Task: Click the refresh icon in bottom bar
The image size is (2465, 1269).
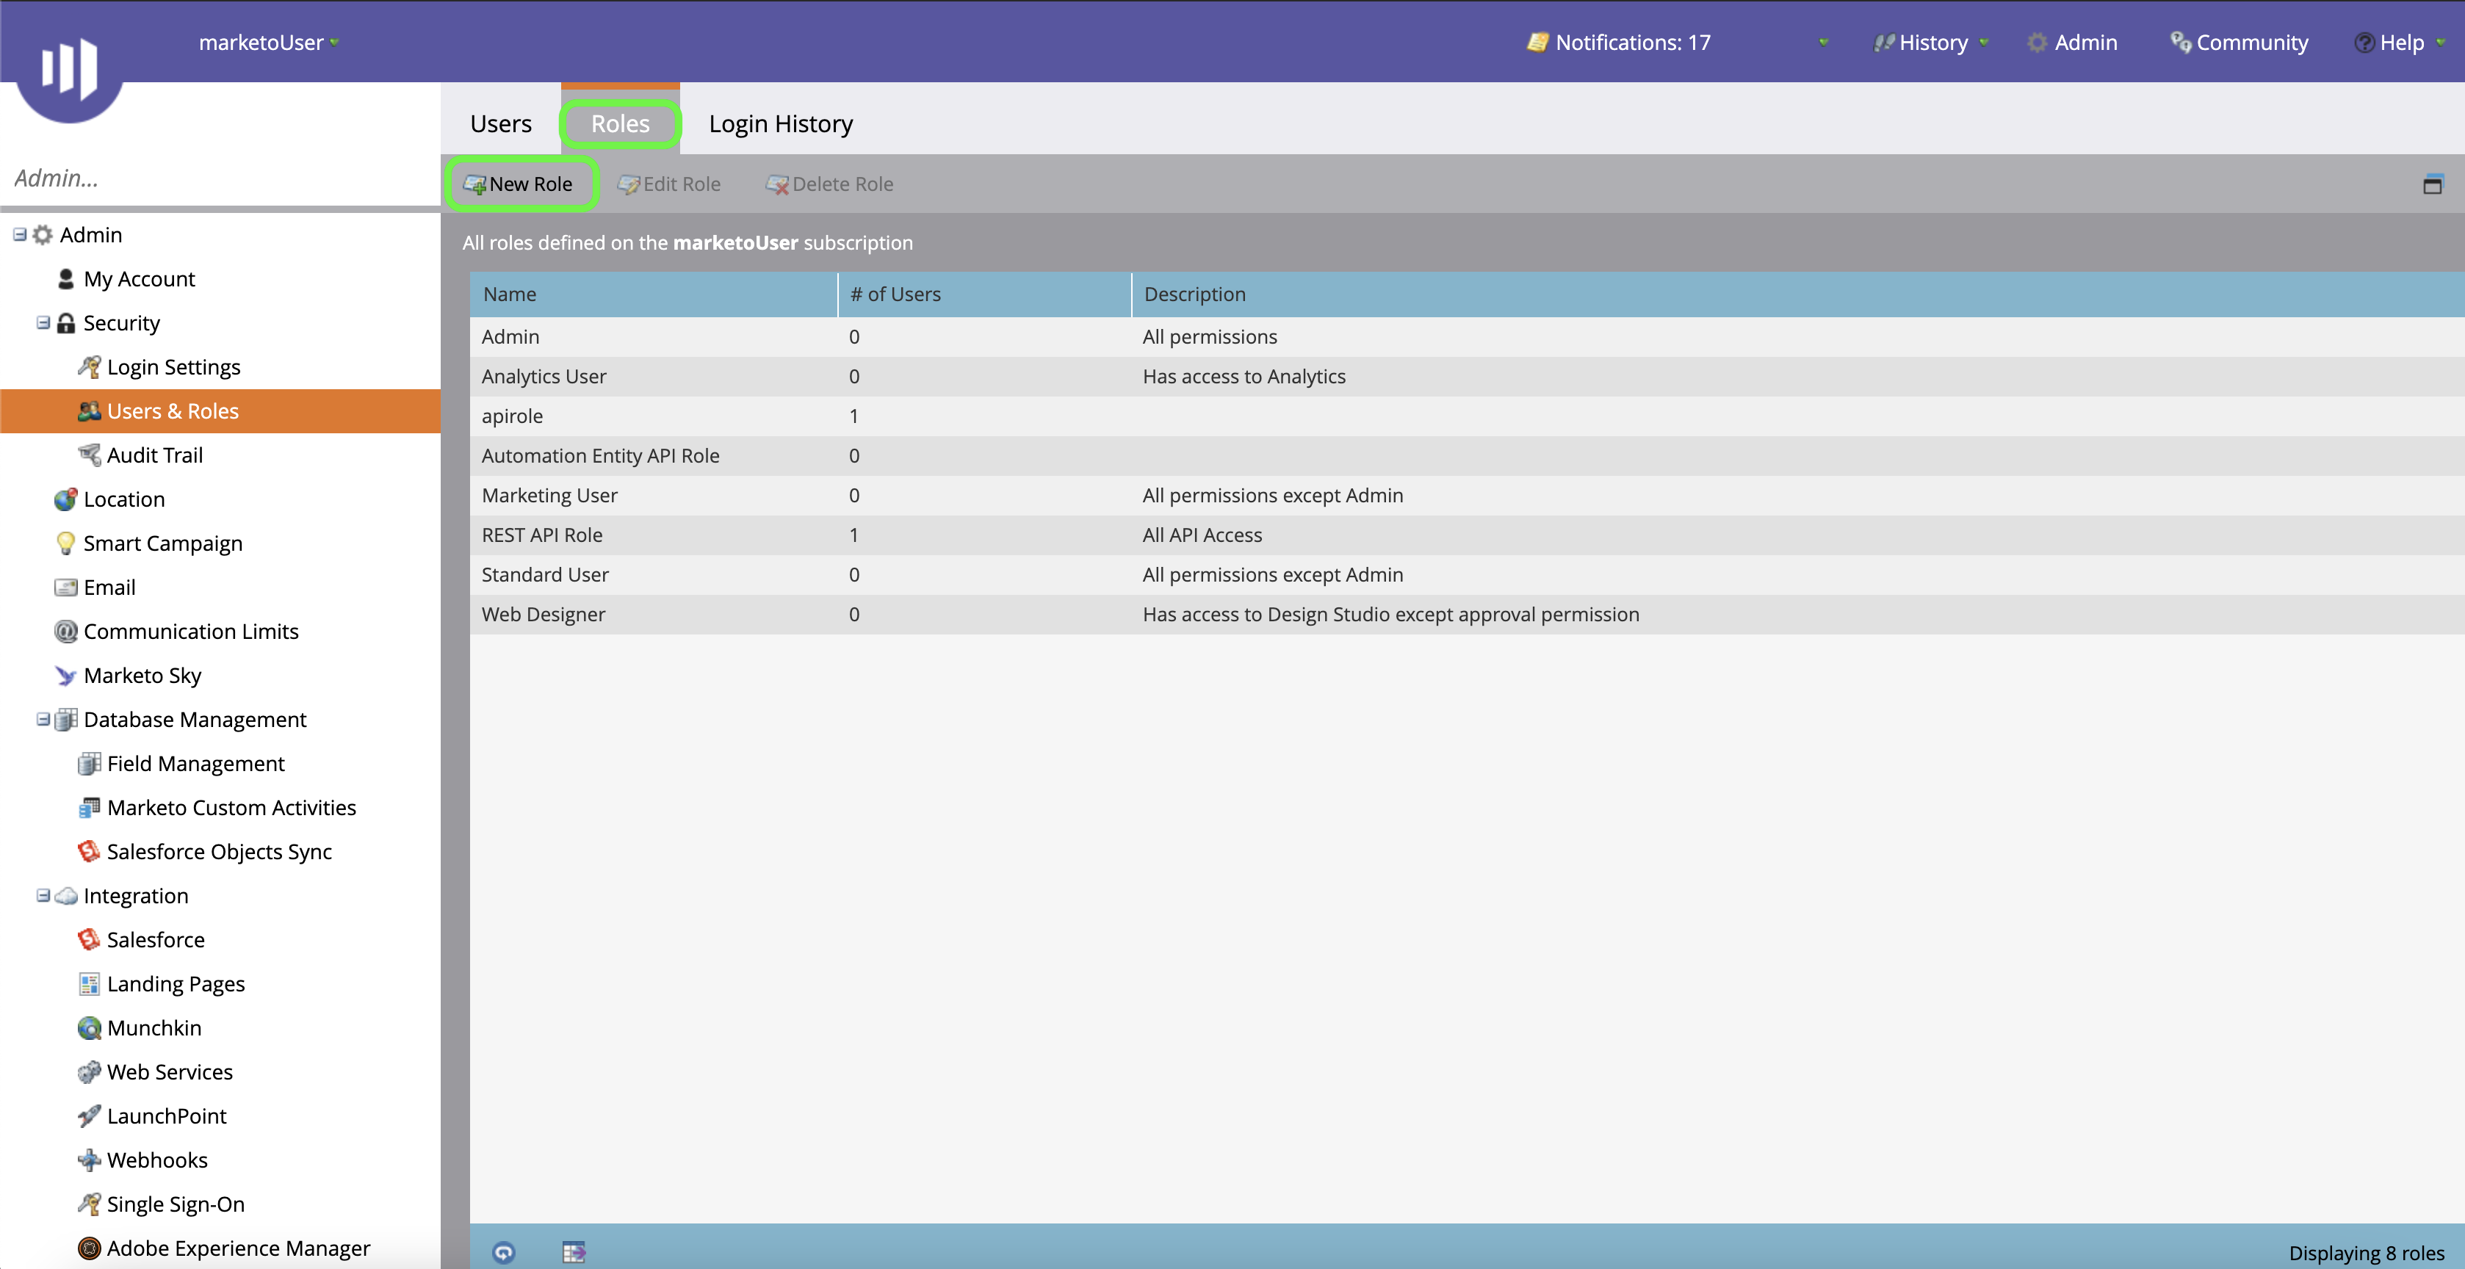Action: click(x=503, y=1251)
